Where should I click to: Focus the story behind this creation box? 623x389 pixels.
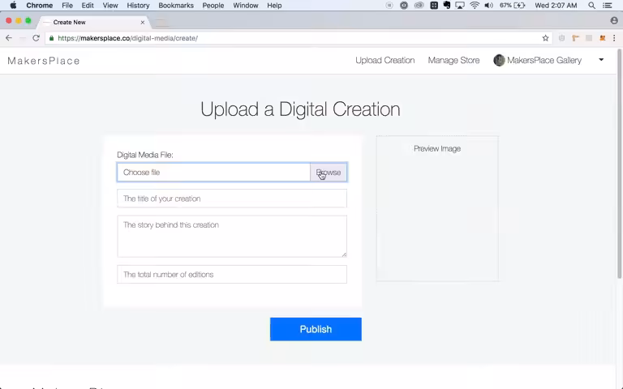[232, 237]
